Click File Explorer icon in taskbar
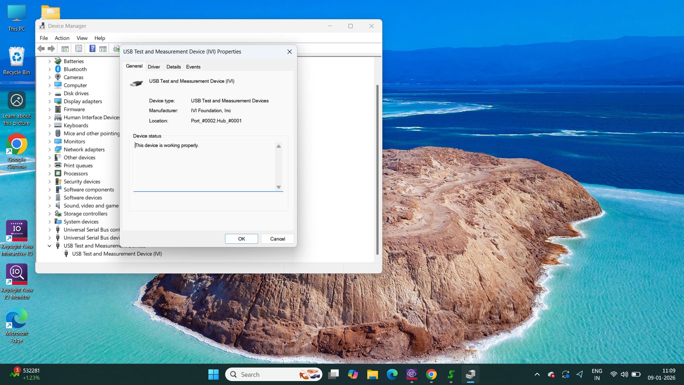This screenshot has width=684, height=385. point(372,374)
